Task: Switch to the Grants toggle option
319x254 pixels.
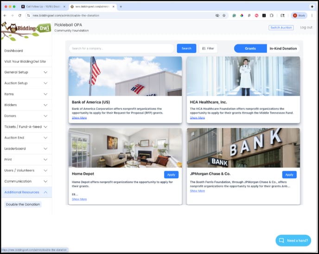Action: (x=250, y=48)
